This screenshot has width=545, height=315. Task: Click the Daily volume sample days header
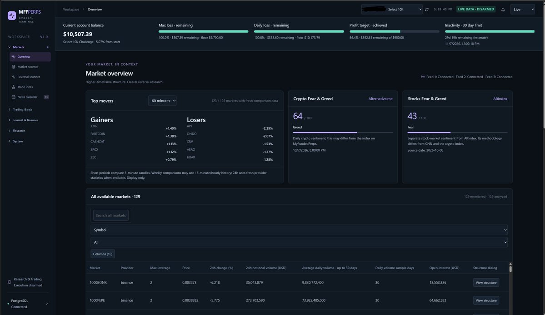click(x=395, y=268)
